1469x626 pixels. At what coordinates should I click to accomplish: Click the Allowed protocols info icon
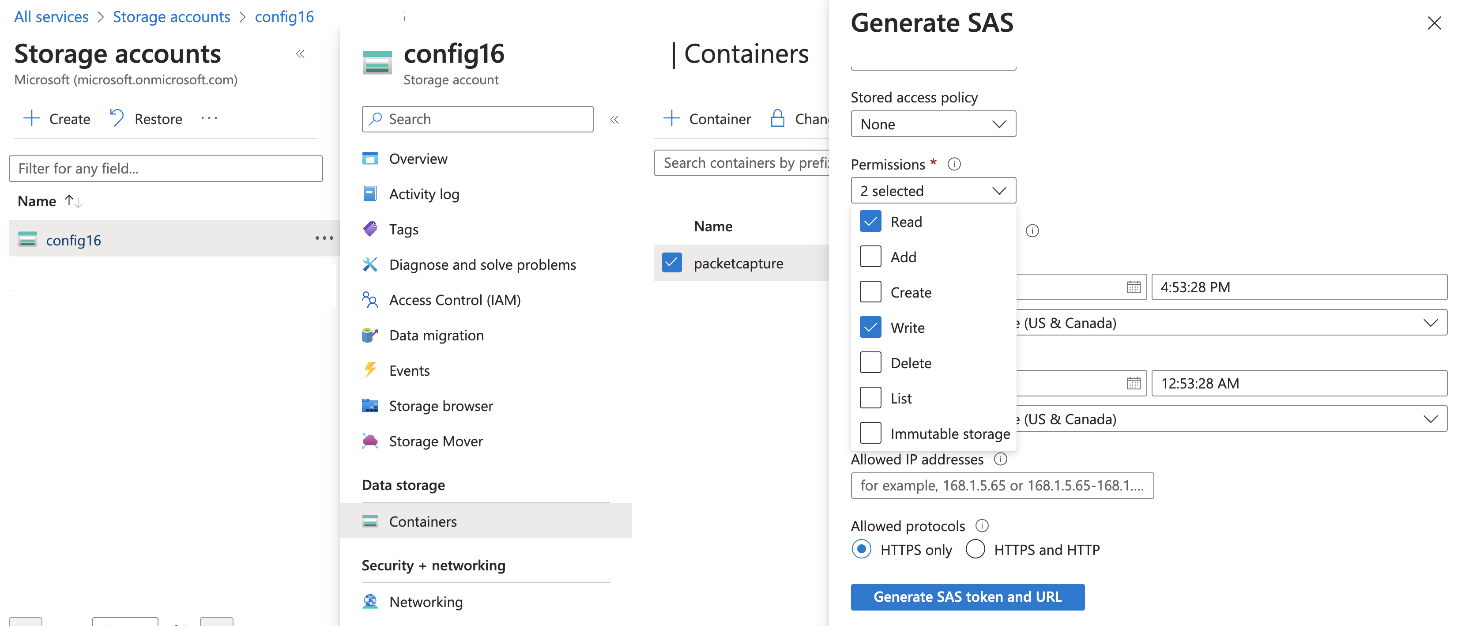click(981, 525)
